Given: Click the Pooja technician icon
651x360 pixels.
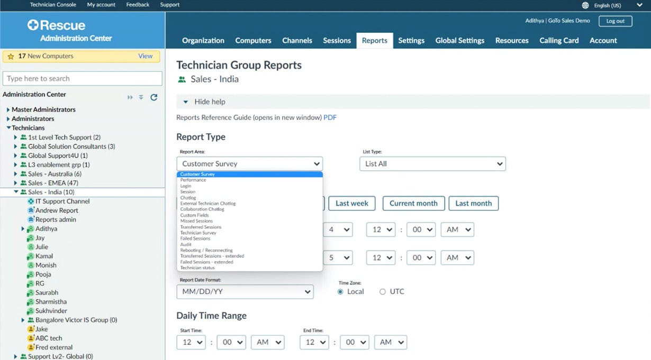Looking at the screenshot, I should (x=31, y=274).
